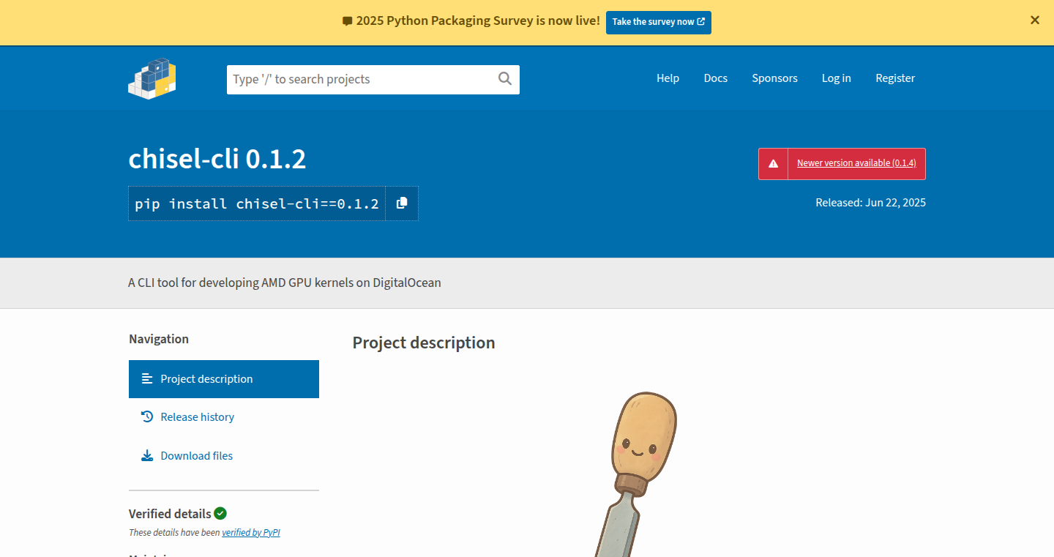Click the Release history clock icon
This screenshot has height=557, width=1054.
(147, 416)
